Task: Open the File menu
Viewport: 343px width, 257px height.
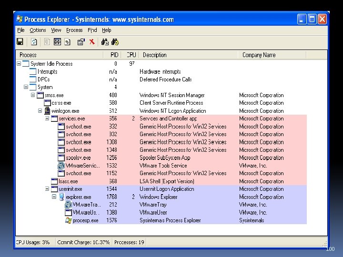Action: 21,30
